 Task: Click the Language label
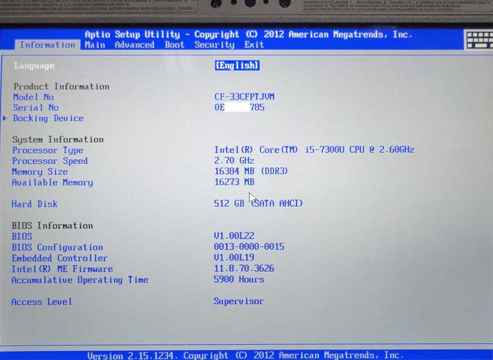(34, 66)
